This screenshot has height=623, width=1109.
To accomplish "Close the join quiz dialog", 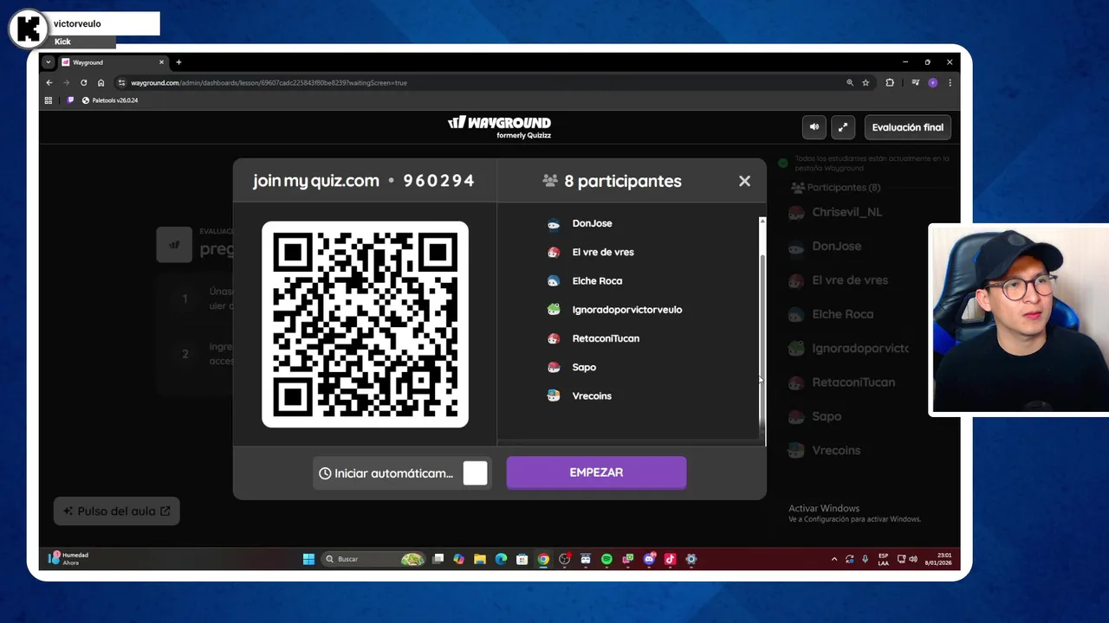I will (744, 181).
